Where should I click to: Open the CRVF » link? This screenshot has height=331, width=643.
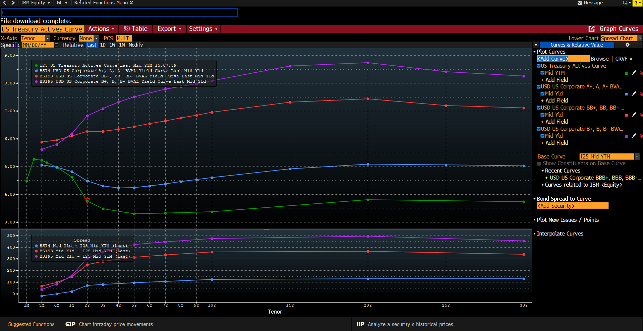624,59
